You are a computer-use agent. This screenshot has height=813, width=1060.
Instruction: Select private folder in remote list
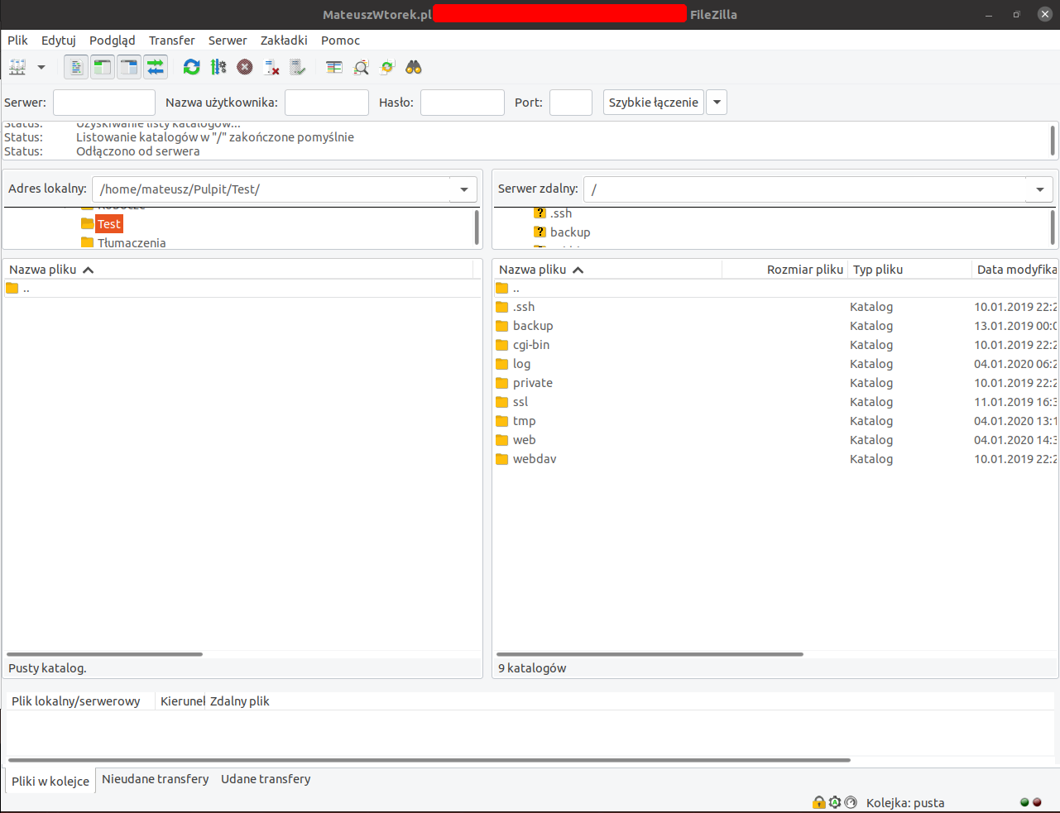[x=775, y=383]
